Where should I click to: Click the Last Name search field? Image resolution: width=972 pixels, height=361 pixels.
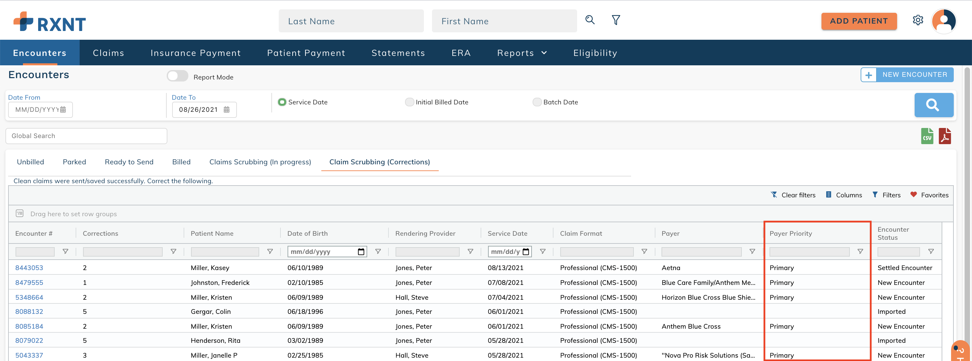[351, 21]
